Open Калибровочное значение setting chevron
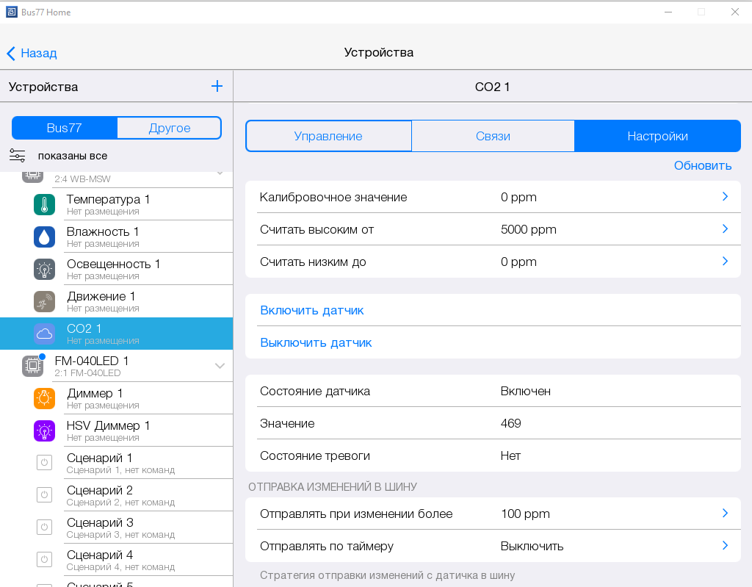Screen dimensions: 752x587 click(x=724, y=197)
